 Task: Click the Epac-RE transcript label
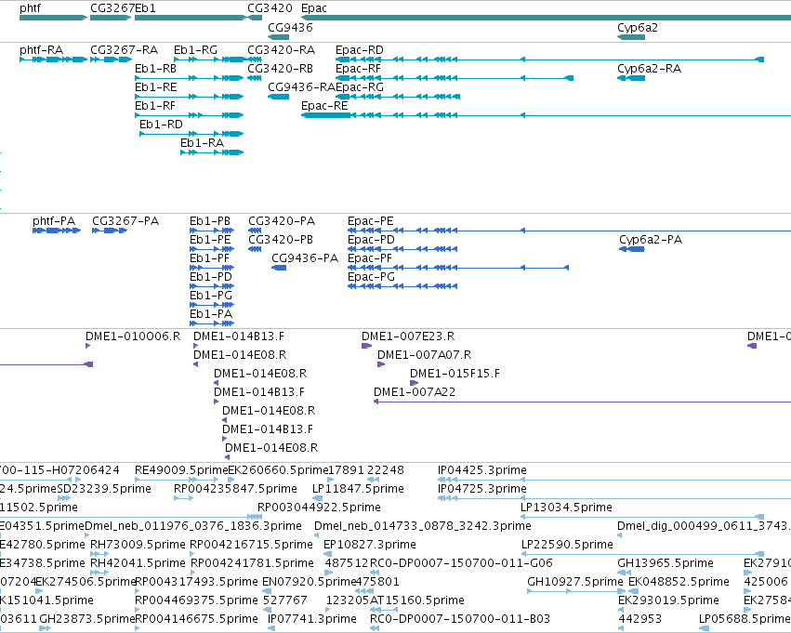(324, 106)
